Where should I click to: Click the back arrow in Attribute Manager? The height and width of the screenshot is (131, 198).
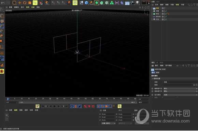click(x=178, y=65)
